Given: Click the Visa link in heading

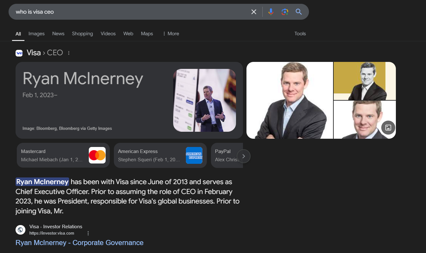Looking at the screenshot, I should [x=34, y=53].
